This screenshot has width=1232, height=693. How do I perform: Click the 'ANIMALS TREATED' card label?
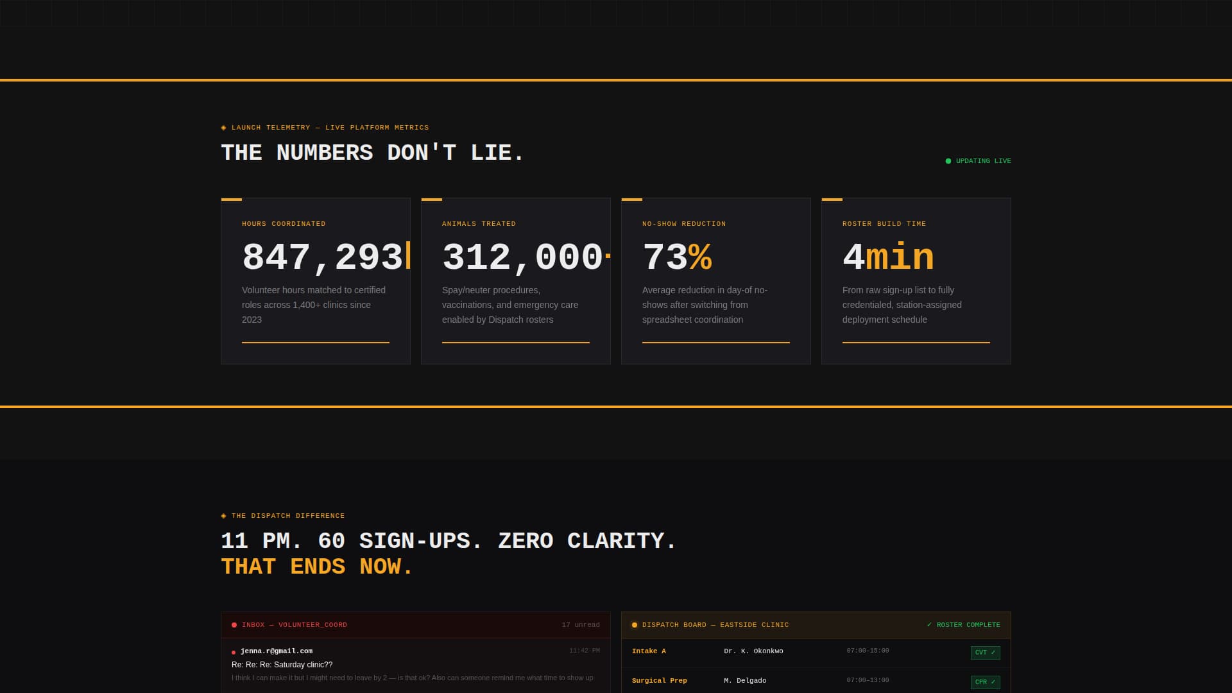(479, 224)
